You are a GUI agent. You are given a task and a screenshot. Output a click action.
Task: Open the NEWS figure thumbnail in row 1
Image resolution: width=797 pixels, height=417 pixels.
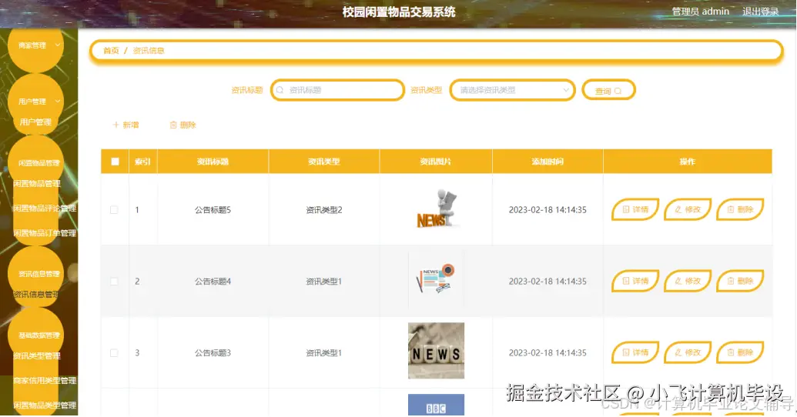[x=436, y=208]
